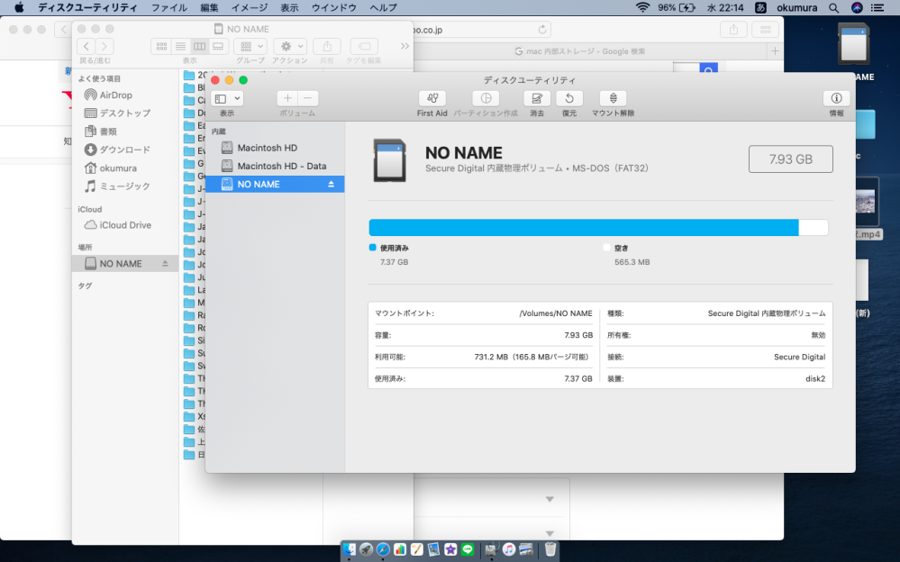Open Trash in the Dock
Image resolution: width=900 pixels, height=562 pixels.
coord(550,549)
